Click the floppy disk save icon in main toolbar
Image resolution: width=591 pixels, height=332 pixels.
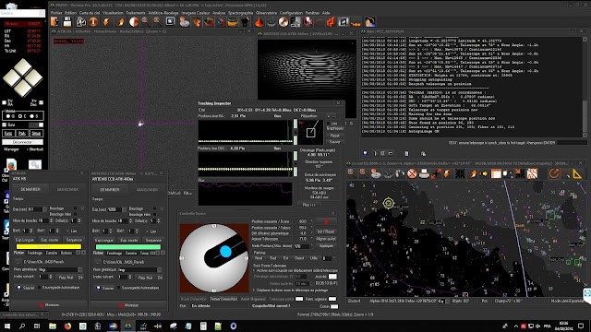tap(67, 22)
